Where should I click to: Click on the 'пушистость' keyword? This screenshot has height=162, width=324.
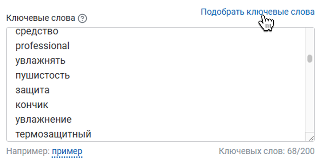(42, 75)
